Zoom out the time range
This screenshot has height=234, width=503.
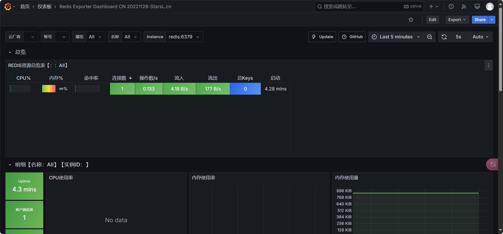pos(430,37)
